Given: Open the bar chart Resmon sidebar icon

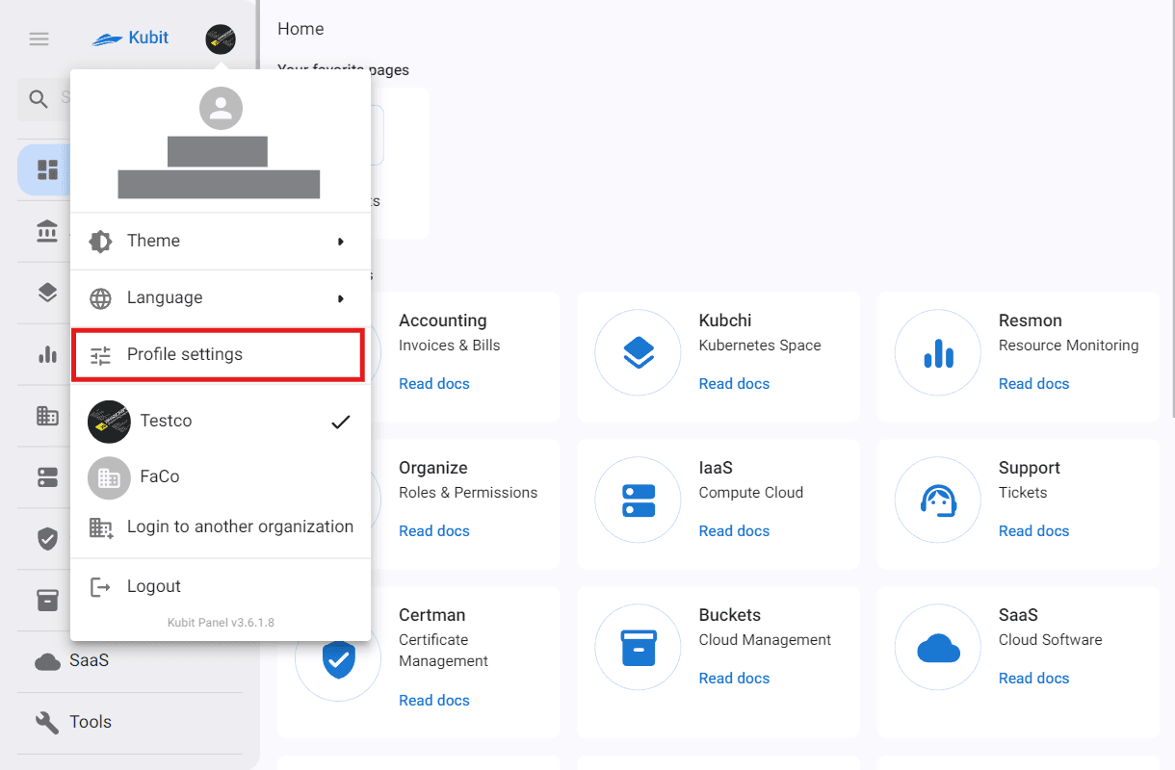Looking at the screenshot, I should coord(47,355).
